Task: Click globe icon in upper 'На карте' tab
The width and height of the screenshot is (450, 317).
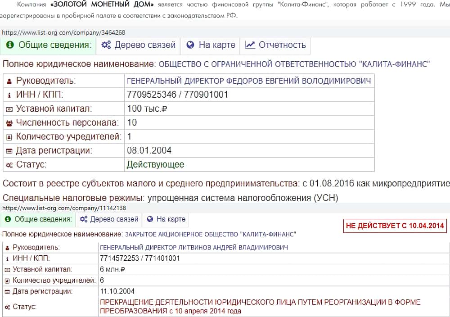Action: click(x=190, y=45)
